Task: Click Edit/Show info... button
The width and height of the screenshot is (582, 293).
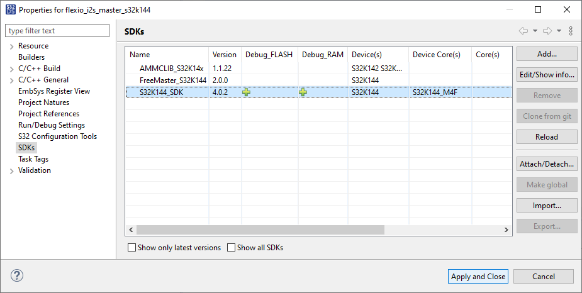Action: (x=547, y=75)
